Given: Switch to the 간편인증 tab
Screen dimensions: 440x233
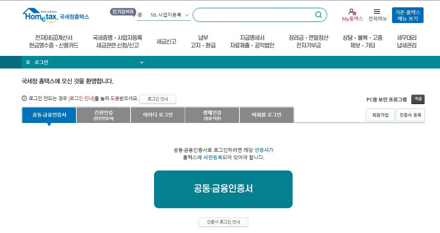Looking at the screenshot, I should pos(103,115).
